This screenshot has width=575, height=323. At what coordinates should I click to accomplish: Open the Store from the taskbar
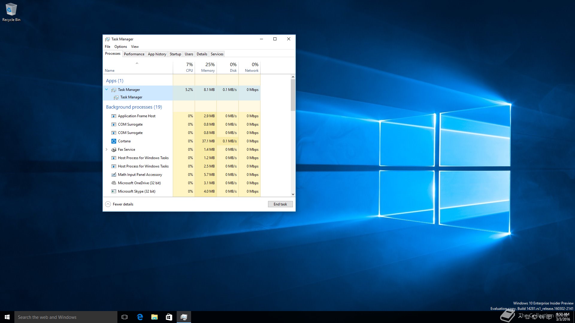tap(169, 317)
